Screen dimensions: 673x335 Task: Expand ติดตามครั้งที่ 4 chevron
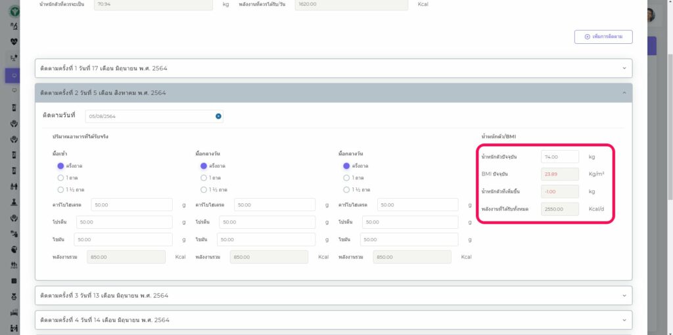click(x=624, y=320)
